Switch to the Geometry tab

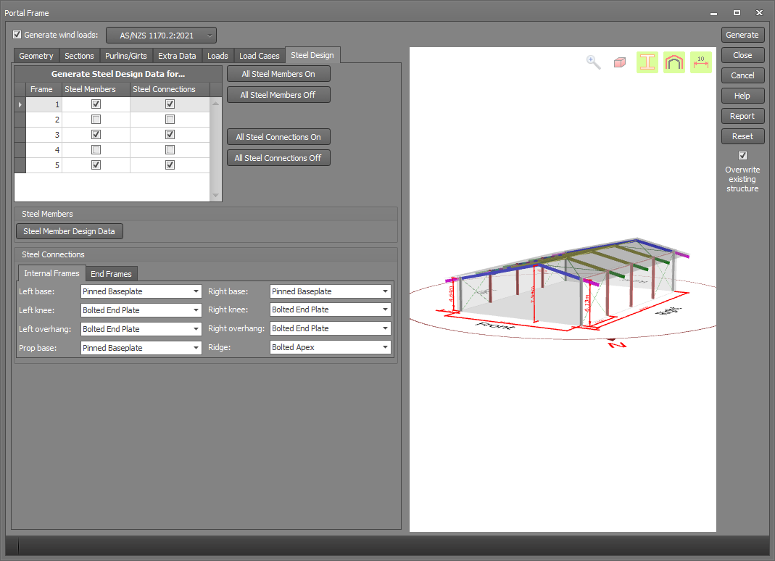[x=36, y=56]
